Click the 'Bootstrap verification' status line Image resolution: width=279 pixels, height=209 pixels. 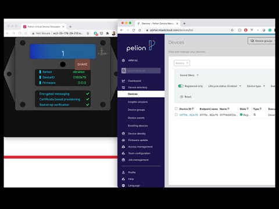tap(64, 105)
